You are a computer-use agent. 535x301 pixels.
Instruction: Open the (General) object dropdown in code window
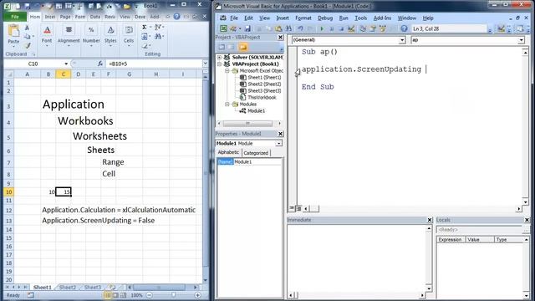tap(402, 40)
